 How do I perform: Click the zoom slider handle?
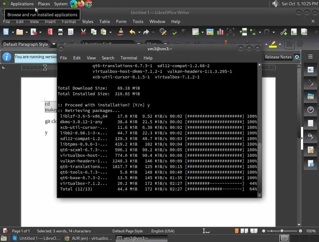(282, 231)
